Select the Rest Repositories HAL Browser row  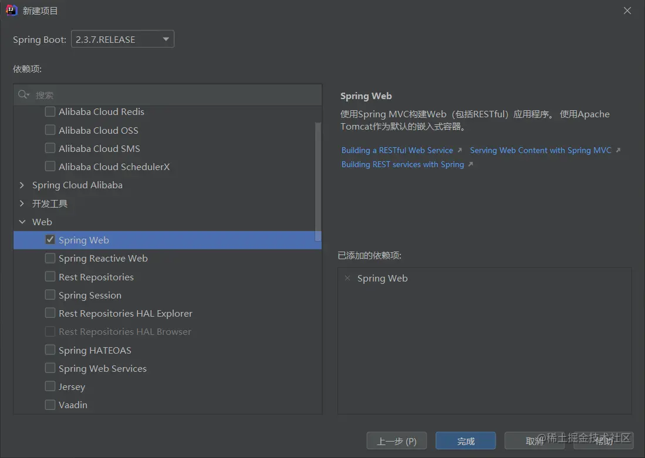click(167, 331)
